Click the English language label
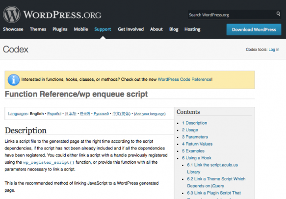The height and width of the screenshot is (199, 286). pos(37,114)
